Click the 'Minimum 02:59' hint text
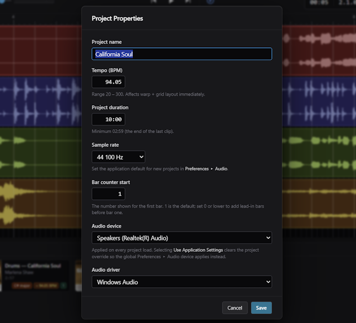 (132, 131)
